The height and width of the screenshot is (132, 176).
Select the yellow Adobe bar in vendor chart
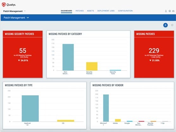pos(118,120)
